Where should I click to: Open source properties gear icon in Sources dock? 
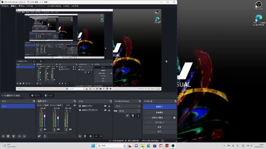[91, 136]
